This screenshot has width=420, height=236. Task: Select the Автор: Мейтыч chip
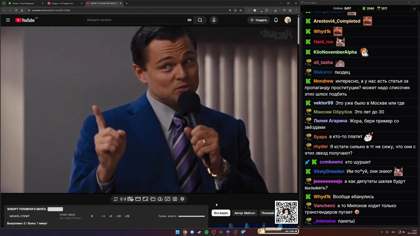(245, 213)
